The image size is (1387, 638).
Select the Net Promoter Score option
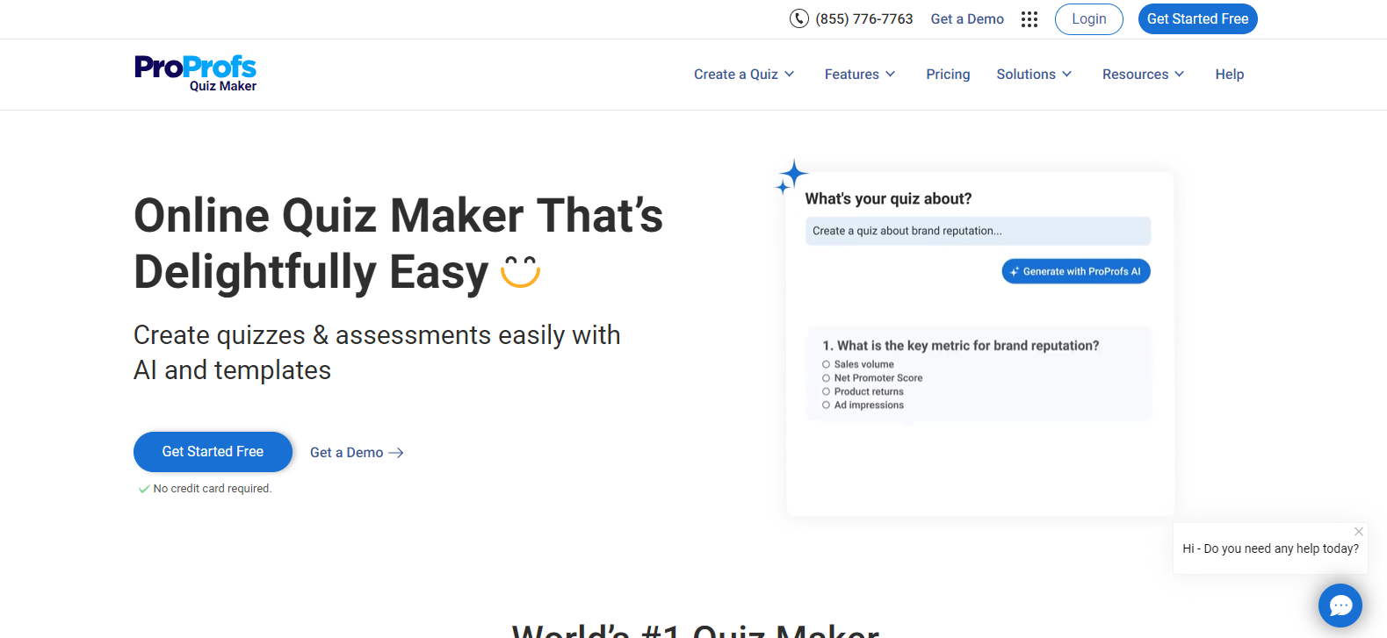pyautogui.click(x=826, y=378)
